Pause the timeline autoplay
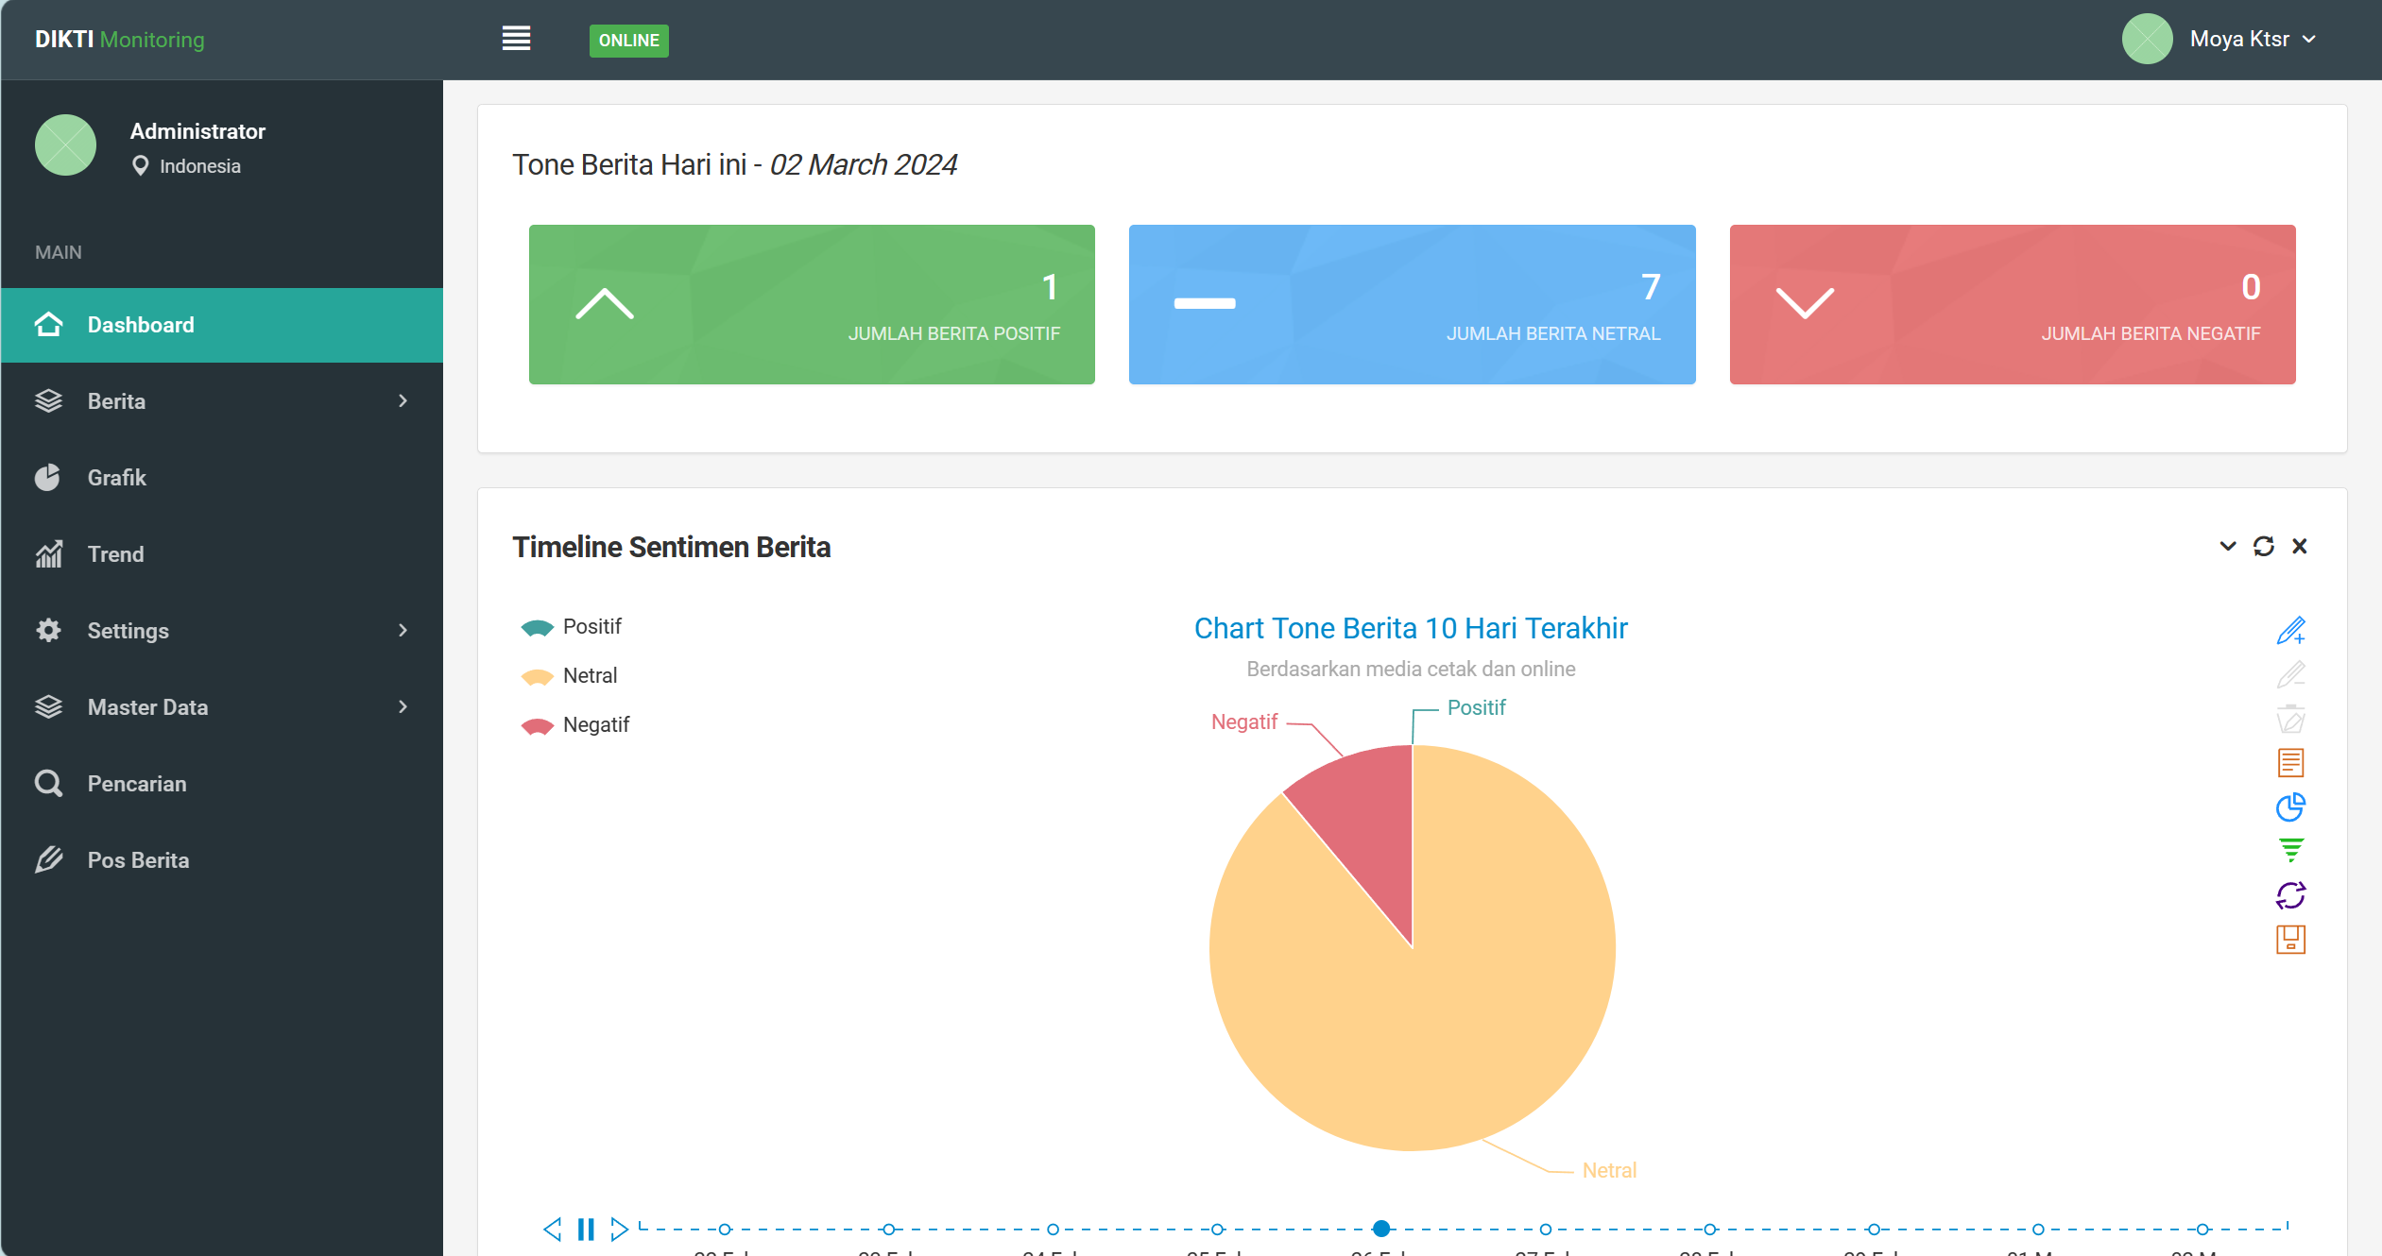 [586, 1229]
